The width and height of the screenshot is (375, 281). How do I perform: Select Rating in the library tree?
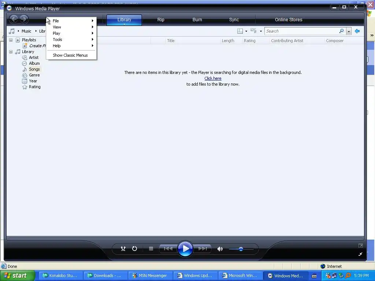click(35, 87)
